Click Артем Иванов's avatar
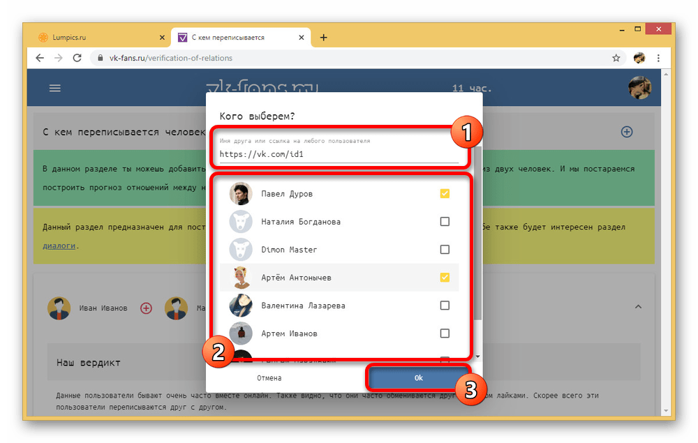This screenshot has height=443, width=698. click(x=241, y=333)
